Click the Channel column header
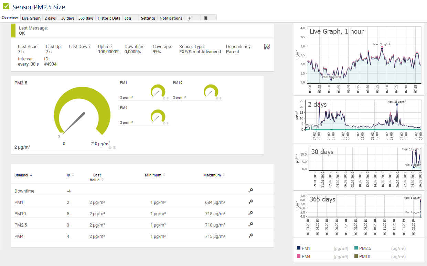 tap(21, 175)
